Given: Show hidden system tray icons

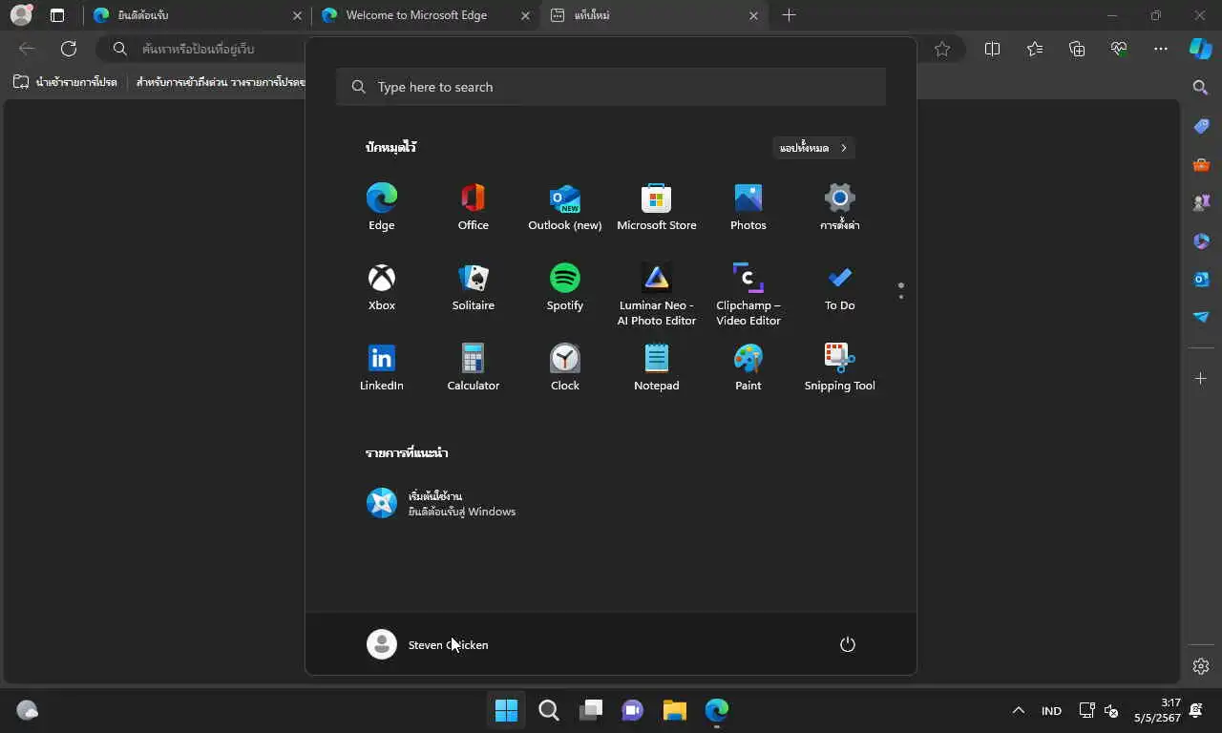Looking at the screenshot, I should pos(1018,710).
